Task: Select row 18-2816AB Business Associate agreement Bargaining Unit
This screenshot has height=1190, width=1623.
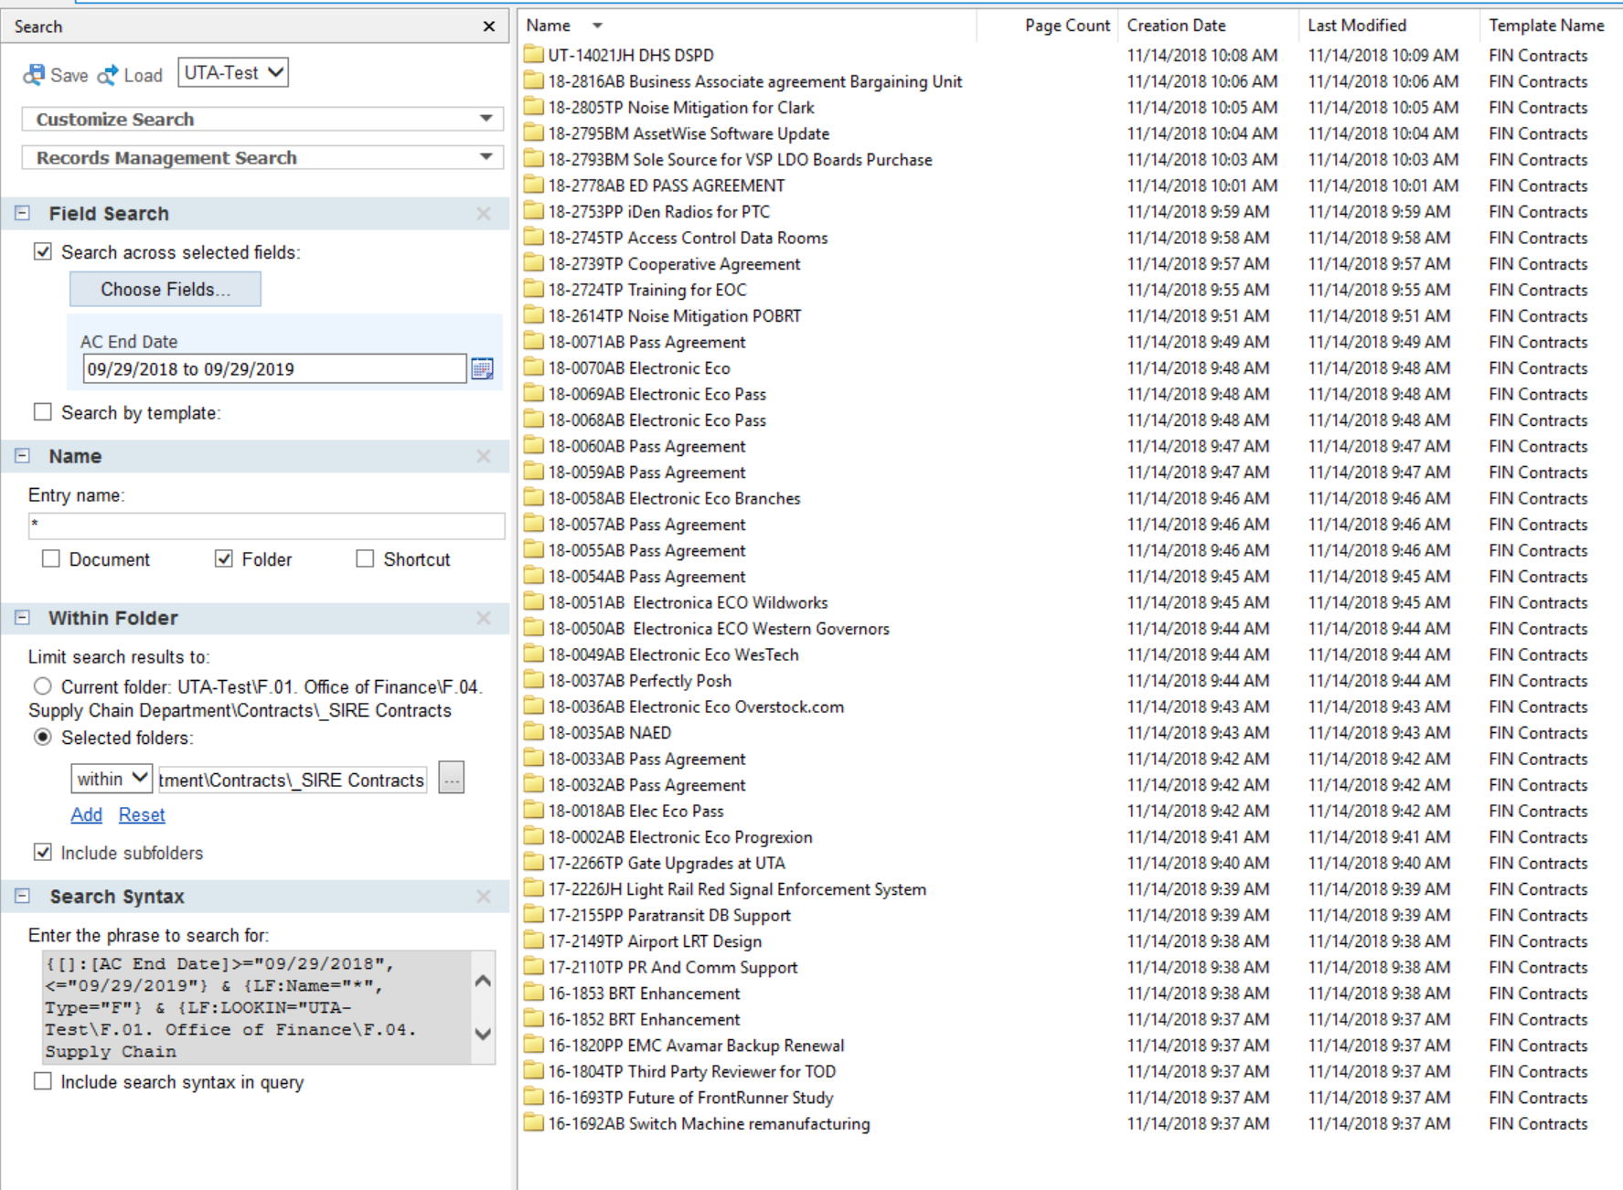Action: (755, 81)
